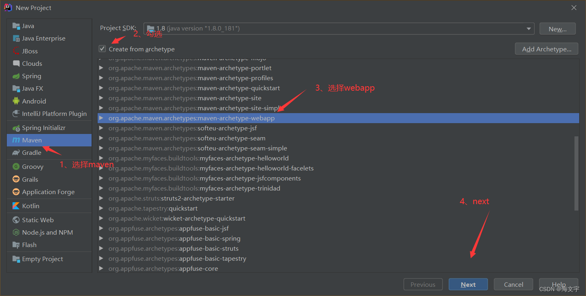The width and height of the screenshot is (586, 296).
Task: Select Kotlin project type
Action: click(49, 206)
